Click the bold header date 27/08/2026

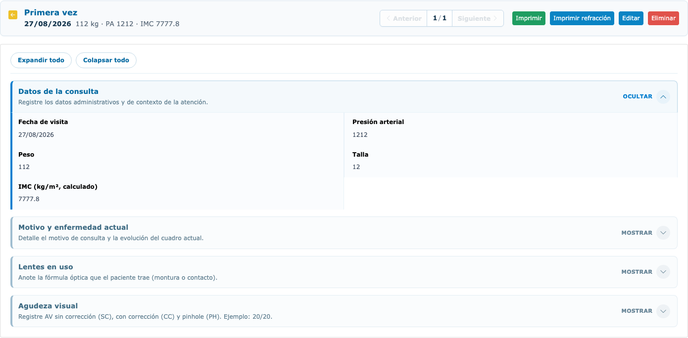48,24
